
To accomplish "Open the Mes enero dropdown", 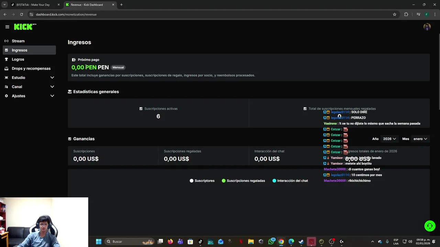I will point(420,139).
